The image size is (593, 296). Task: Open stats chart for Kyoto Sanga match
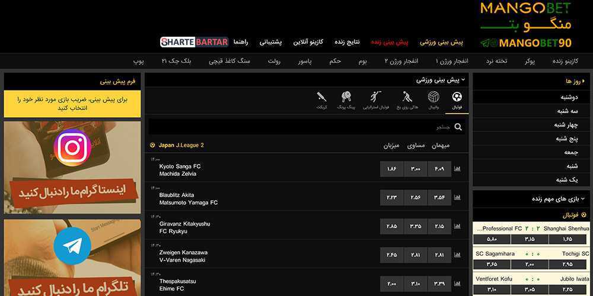tap(457, 169)
